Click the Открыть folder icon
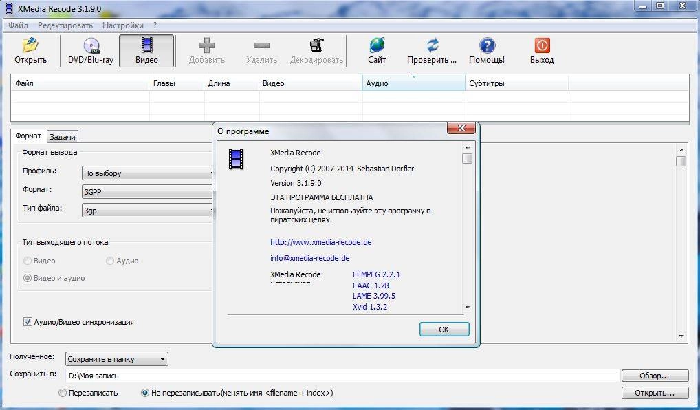700x410 pixels. (30, 45)
